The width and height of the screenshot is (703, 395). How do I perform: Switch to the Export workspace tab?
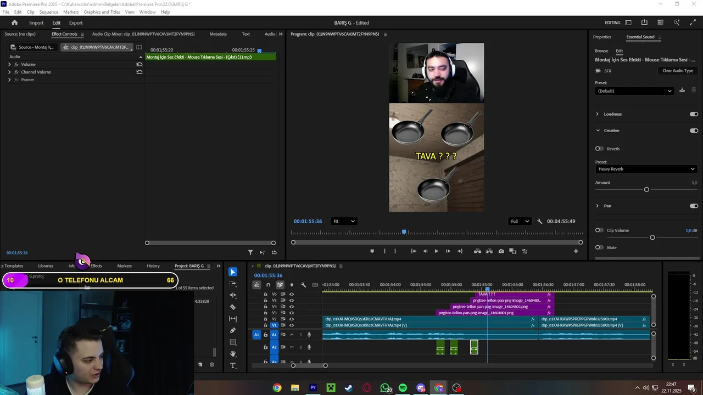[x=76, y=22]
